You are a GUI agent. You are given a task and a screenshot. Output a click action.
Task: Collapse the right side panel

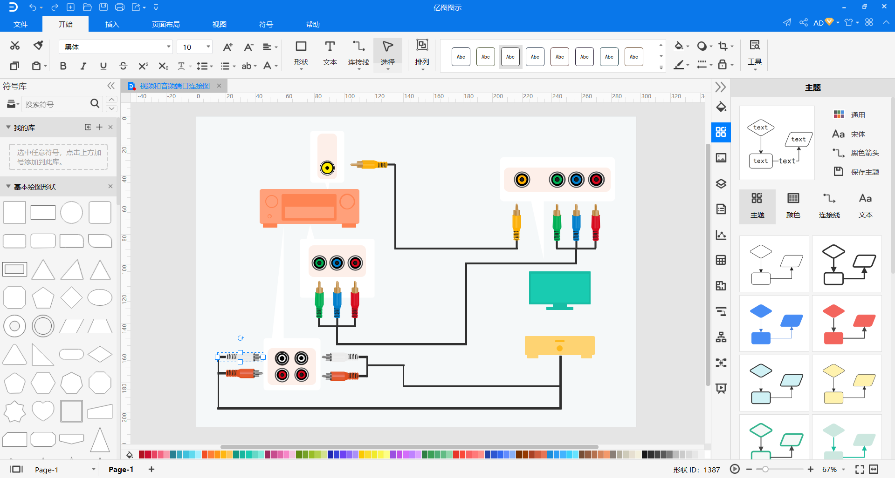coord(721,87)
